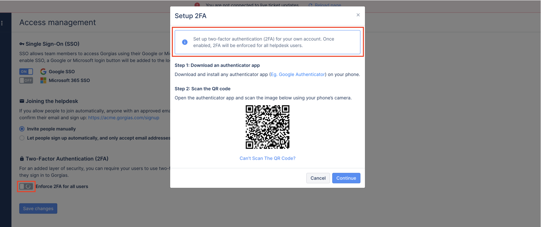The height and width of the screenshot is (227, 541).
Task: Click the key icon beside Single Sign-On
Action: click(x=22, y=44)
